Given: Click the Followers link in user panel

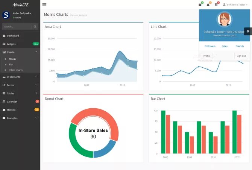Looking at the screenshot, I should point(210,46).
